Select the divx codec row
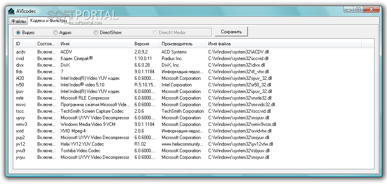 pyautogui.click(x=193, y=65)
